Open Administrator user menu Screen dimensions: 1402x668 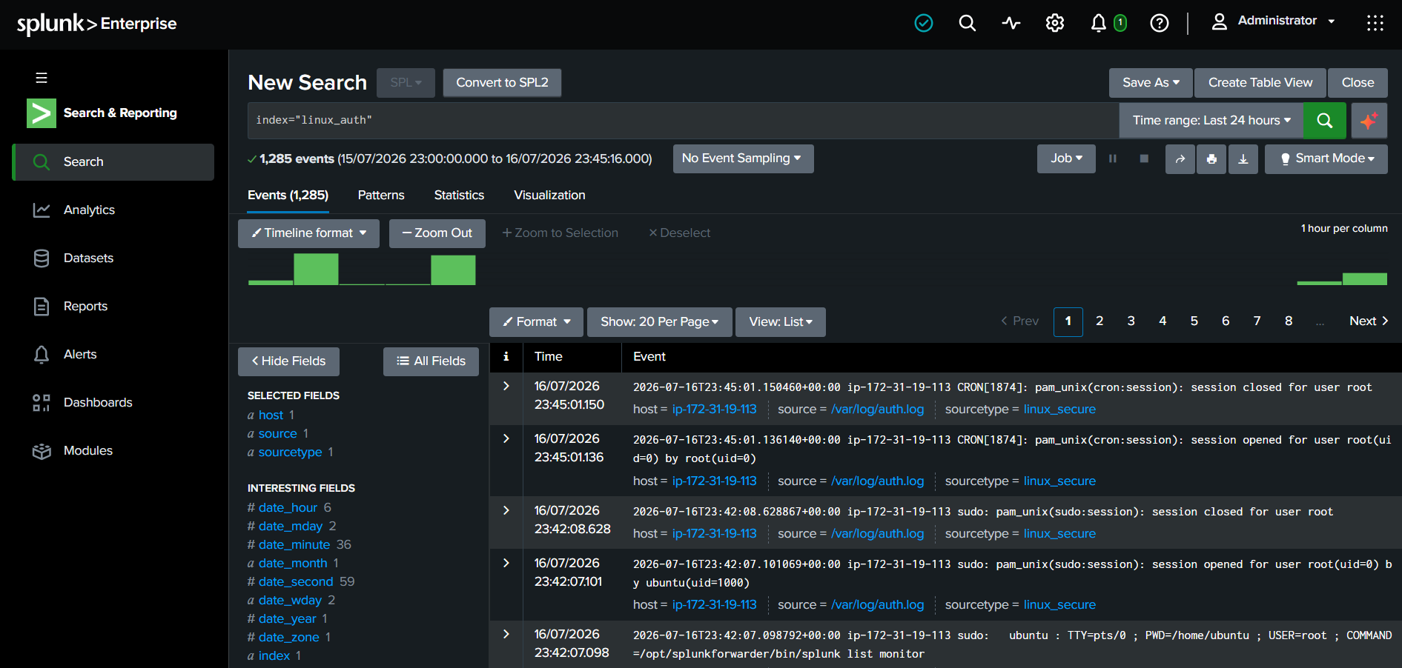[1273, 21]
